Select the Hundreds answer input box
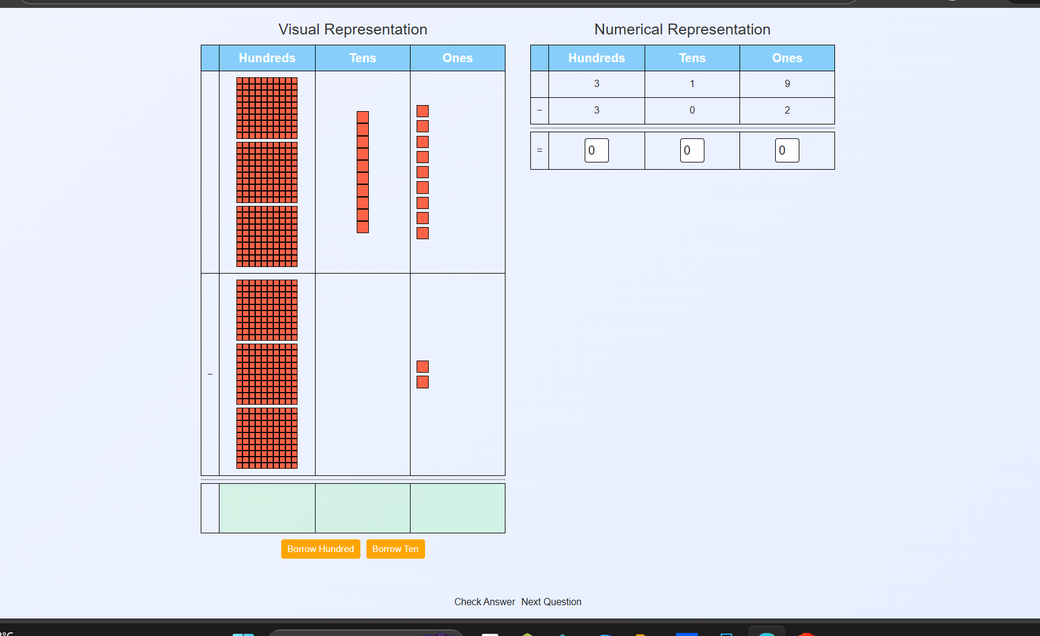The width and height of the screenshot is (1040, 636). click(596, 150)
